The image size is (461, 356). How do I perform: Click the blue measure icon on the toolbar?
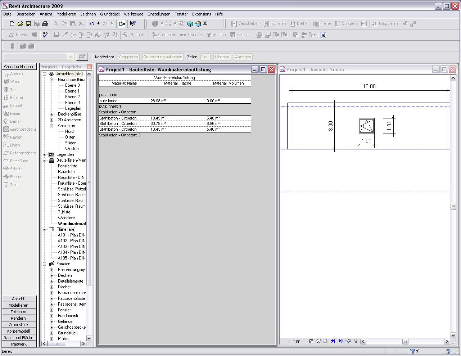pos(323,35)
